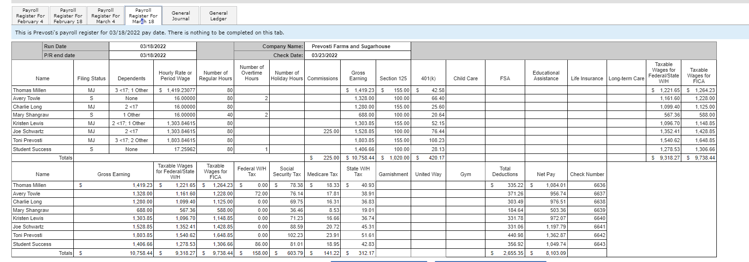Click gross earning total 10,758.44 in upper table
Screen dimensions: 749x262
(x=362, y=158)
